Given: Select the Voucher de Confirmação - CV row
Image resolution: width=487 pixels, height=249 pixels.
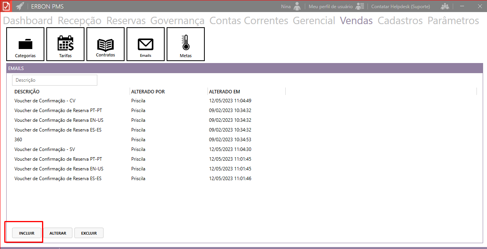Looking at the screenshot, I should pos(45,101).
